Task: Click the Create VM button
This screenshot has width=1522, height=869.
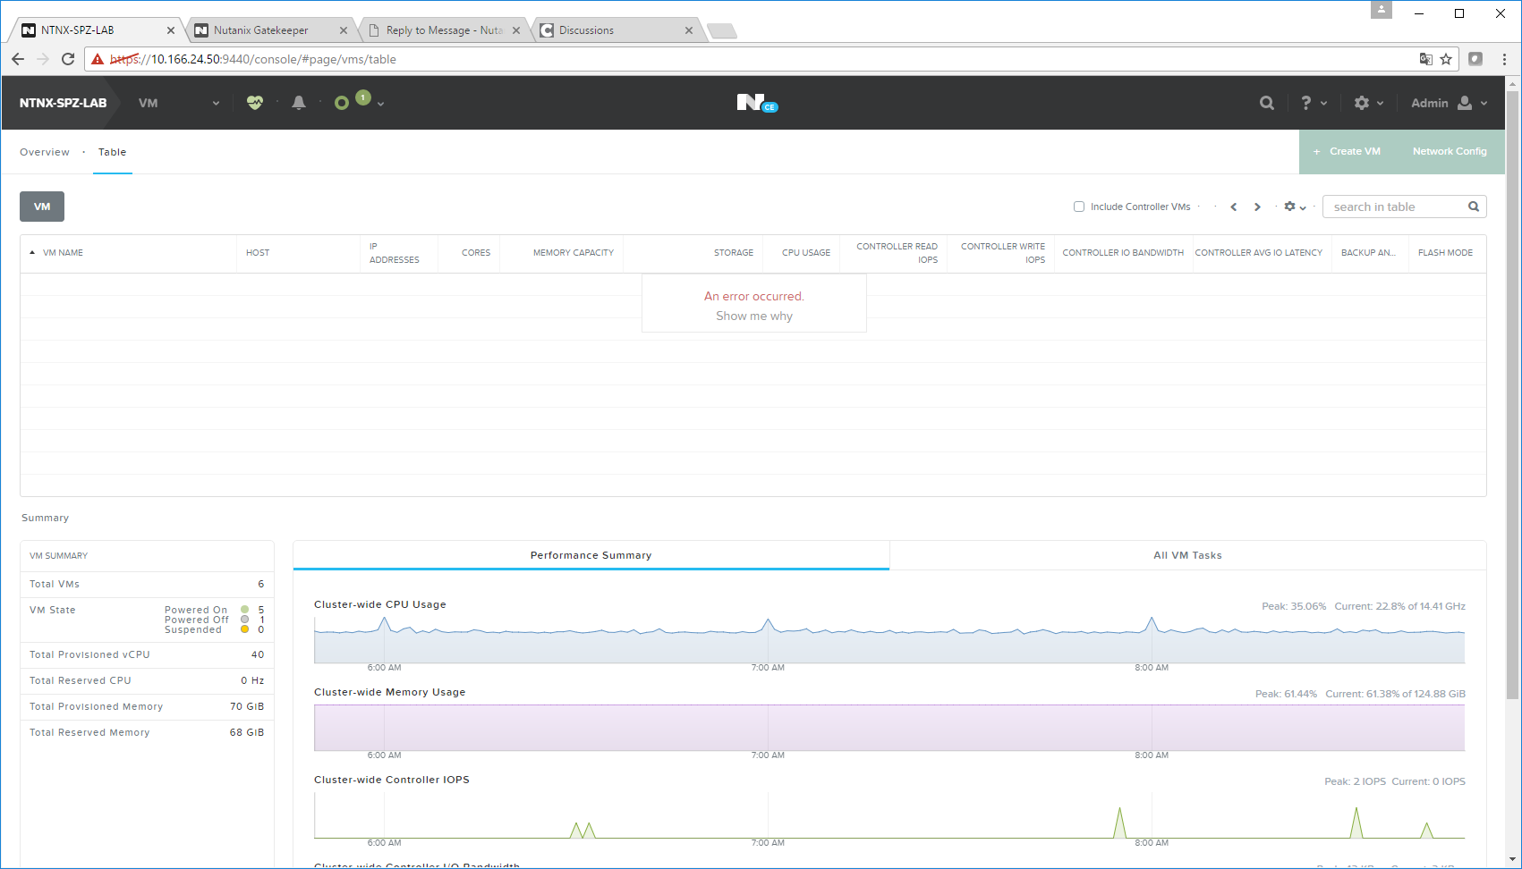Action: (x=1347, y=151)
